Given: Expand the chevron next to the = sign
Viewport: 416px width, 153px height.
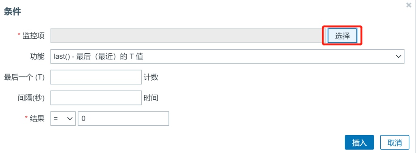Looking at the screenshot, I should [x=70, y=119].
